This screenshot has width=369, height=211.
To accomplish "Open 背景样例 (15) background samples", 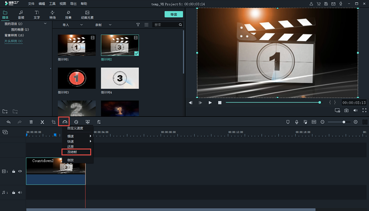I will (14, 35).
